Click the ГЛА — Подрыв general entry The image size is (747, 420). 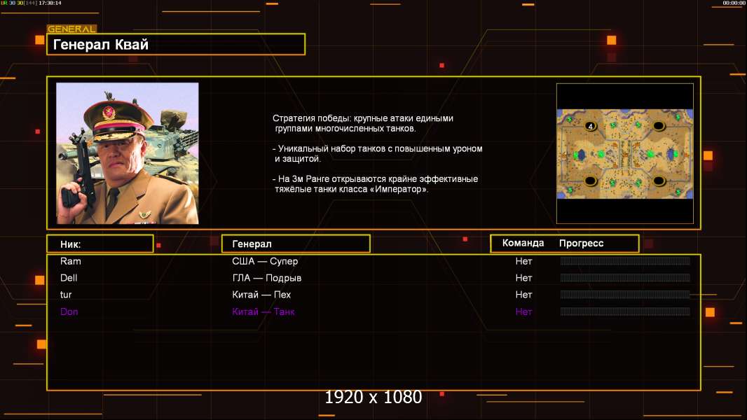(267, 278)
